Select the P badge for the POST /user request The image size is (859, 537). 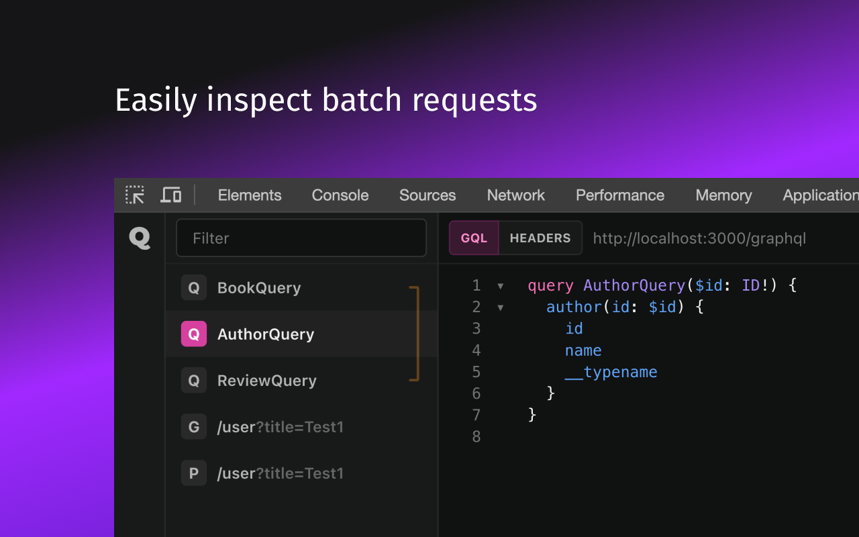pyautogui.click(x=194, y=473)
